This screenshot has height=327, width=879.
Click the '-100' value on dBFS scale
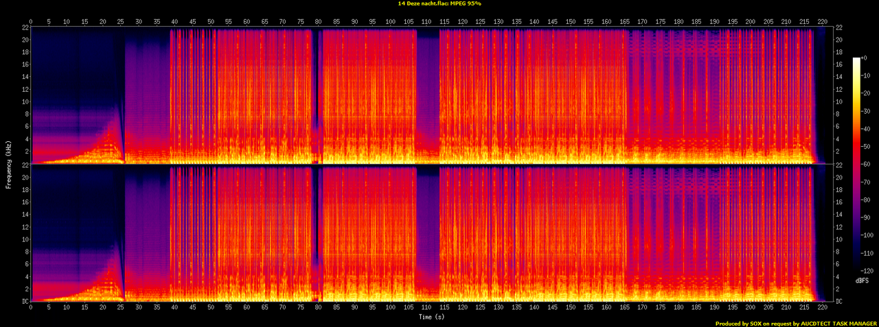[x=867, y=235]
